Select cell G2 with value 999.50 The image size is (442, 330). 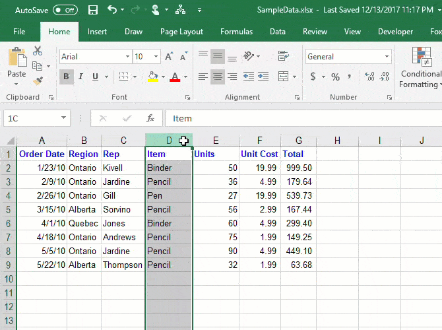[298, 168]
